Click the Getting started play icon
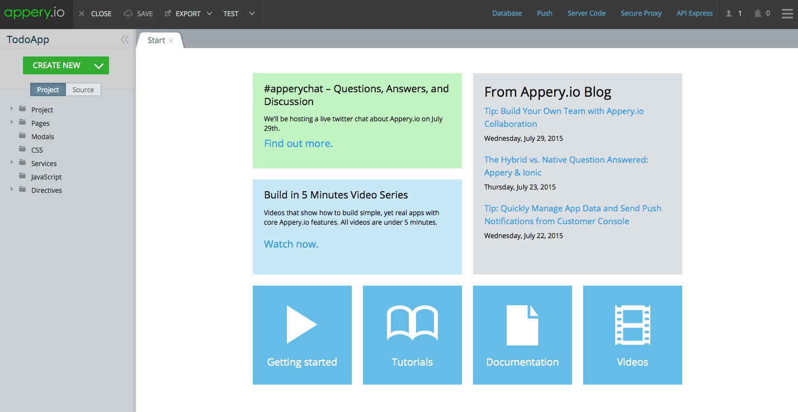 (302, 324)
